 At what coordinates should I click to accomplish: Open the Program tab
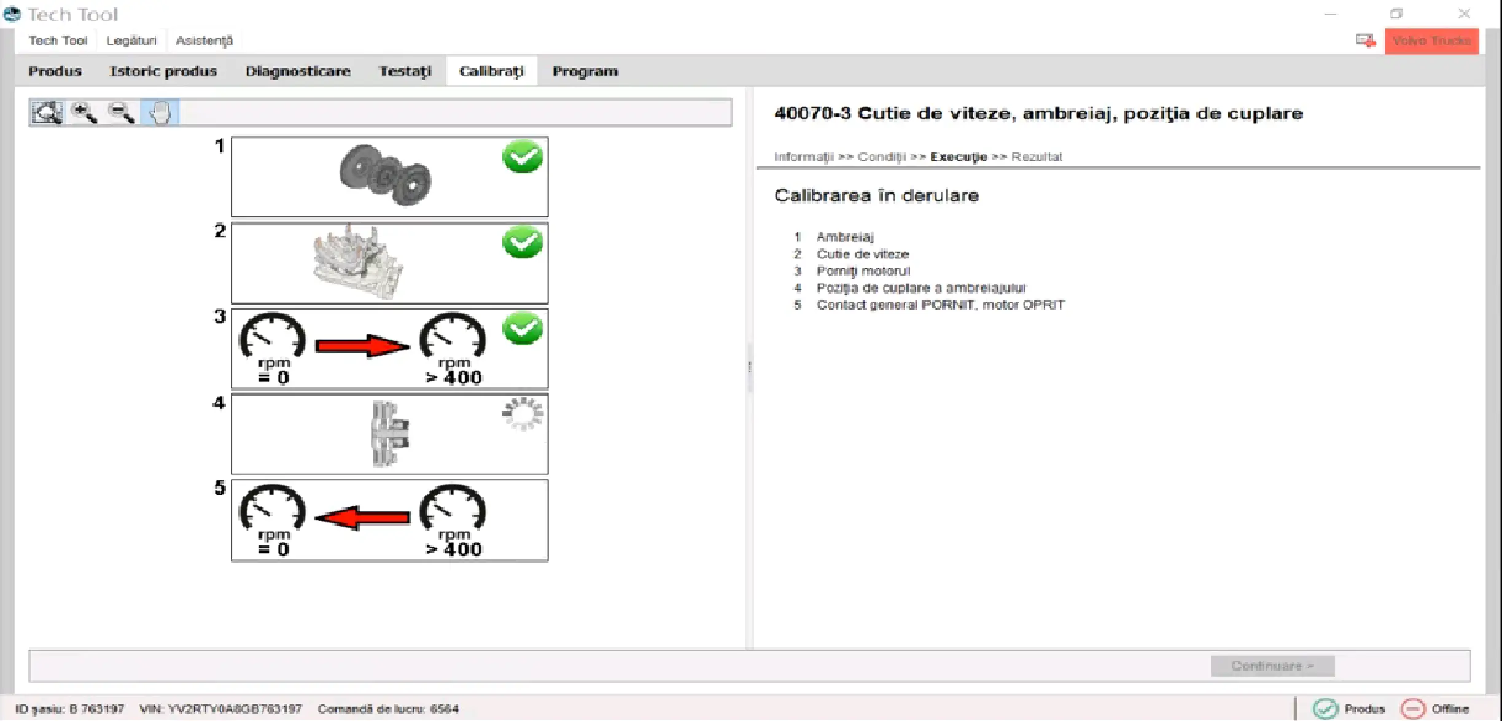click(585, 71)
